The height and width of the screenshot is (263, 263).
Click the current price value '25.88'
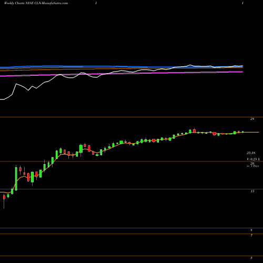[251, 153]
